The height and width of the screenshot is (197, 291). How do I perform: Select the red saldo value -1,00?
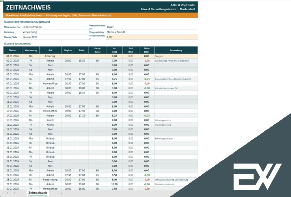pos(147,61)
